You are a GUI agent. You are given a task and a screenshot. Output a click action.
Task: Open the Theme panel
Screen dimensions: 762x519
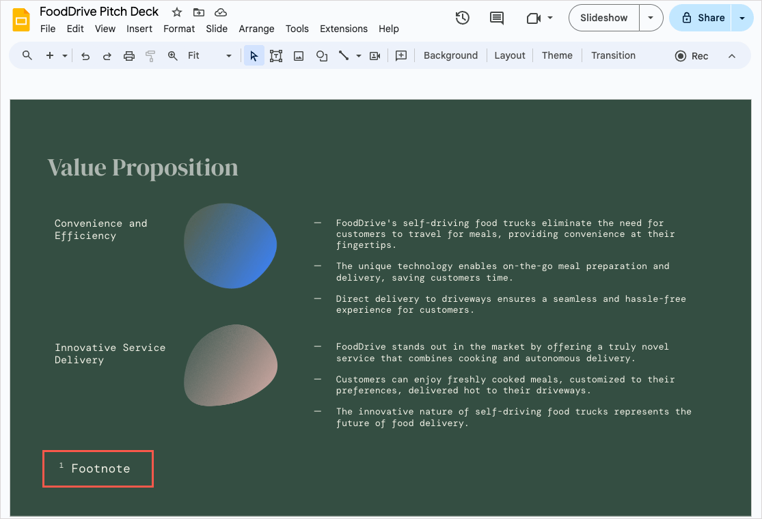pos(557,55)
